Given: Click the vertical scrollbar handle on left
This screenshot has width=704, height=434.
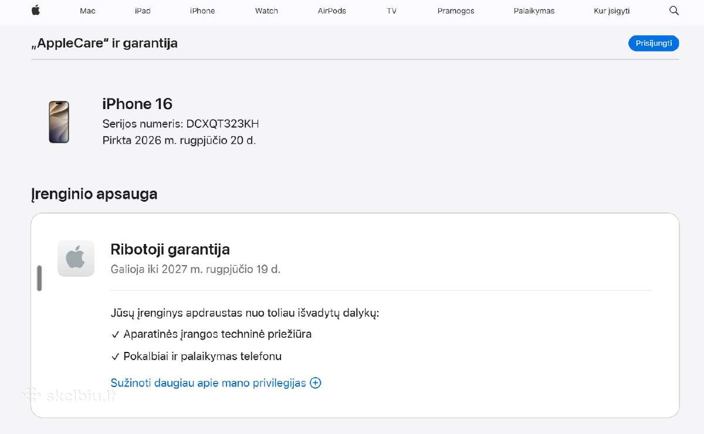Looking at the screenshot, I should (x=39, y=278).
